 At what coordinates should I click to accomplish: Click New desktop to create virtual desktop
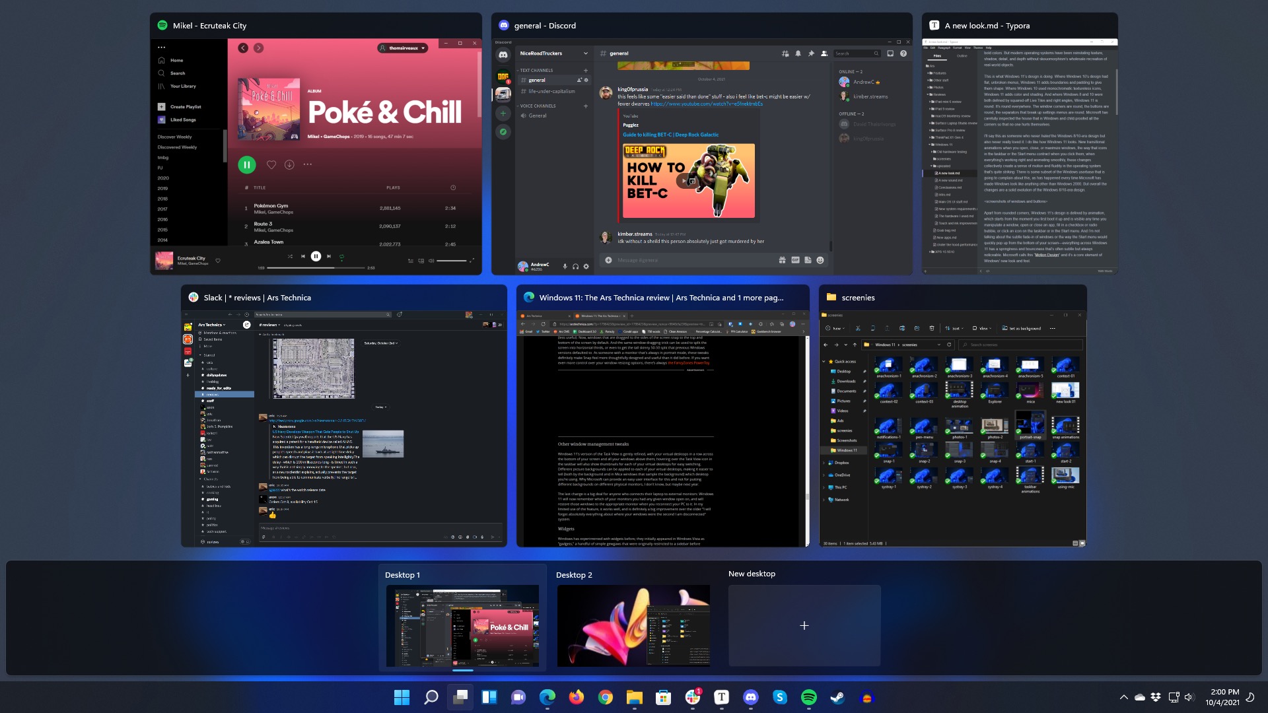coord(803,625)
